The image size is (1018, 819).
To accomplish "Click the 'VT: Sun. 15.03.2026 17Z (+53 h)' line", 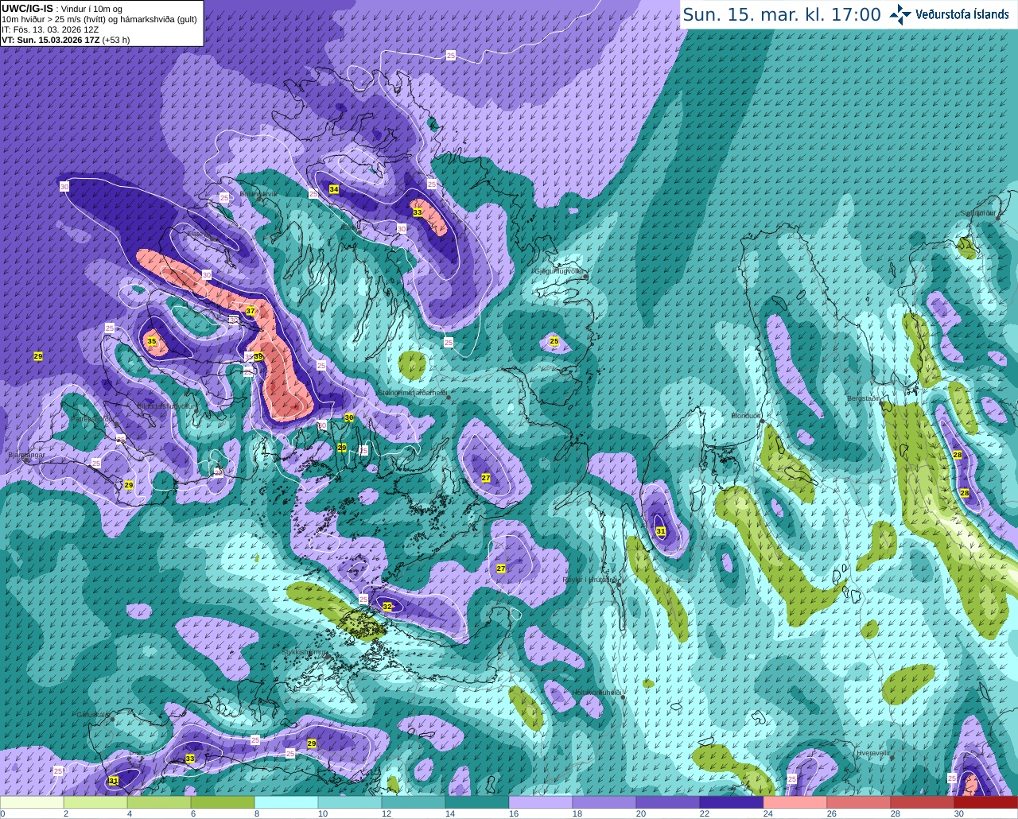I will click(66, 40).
